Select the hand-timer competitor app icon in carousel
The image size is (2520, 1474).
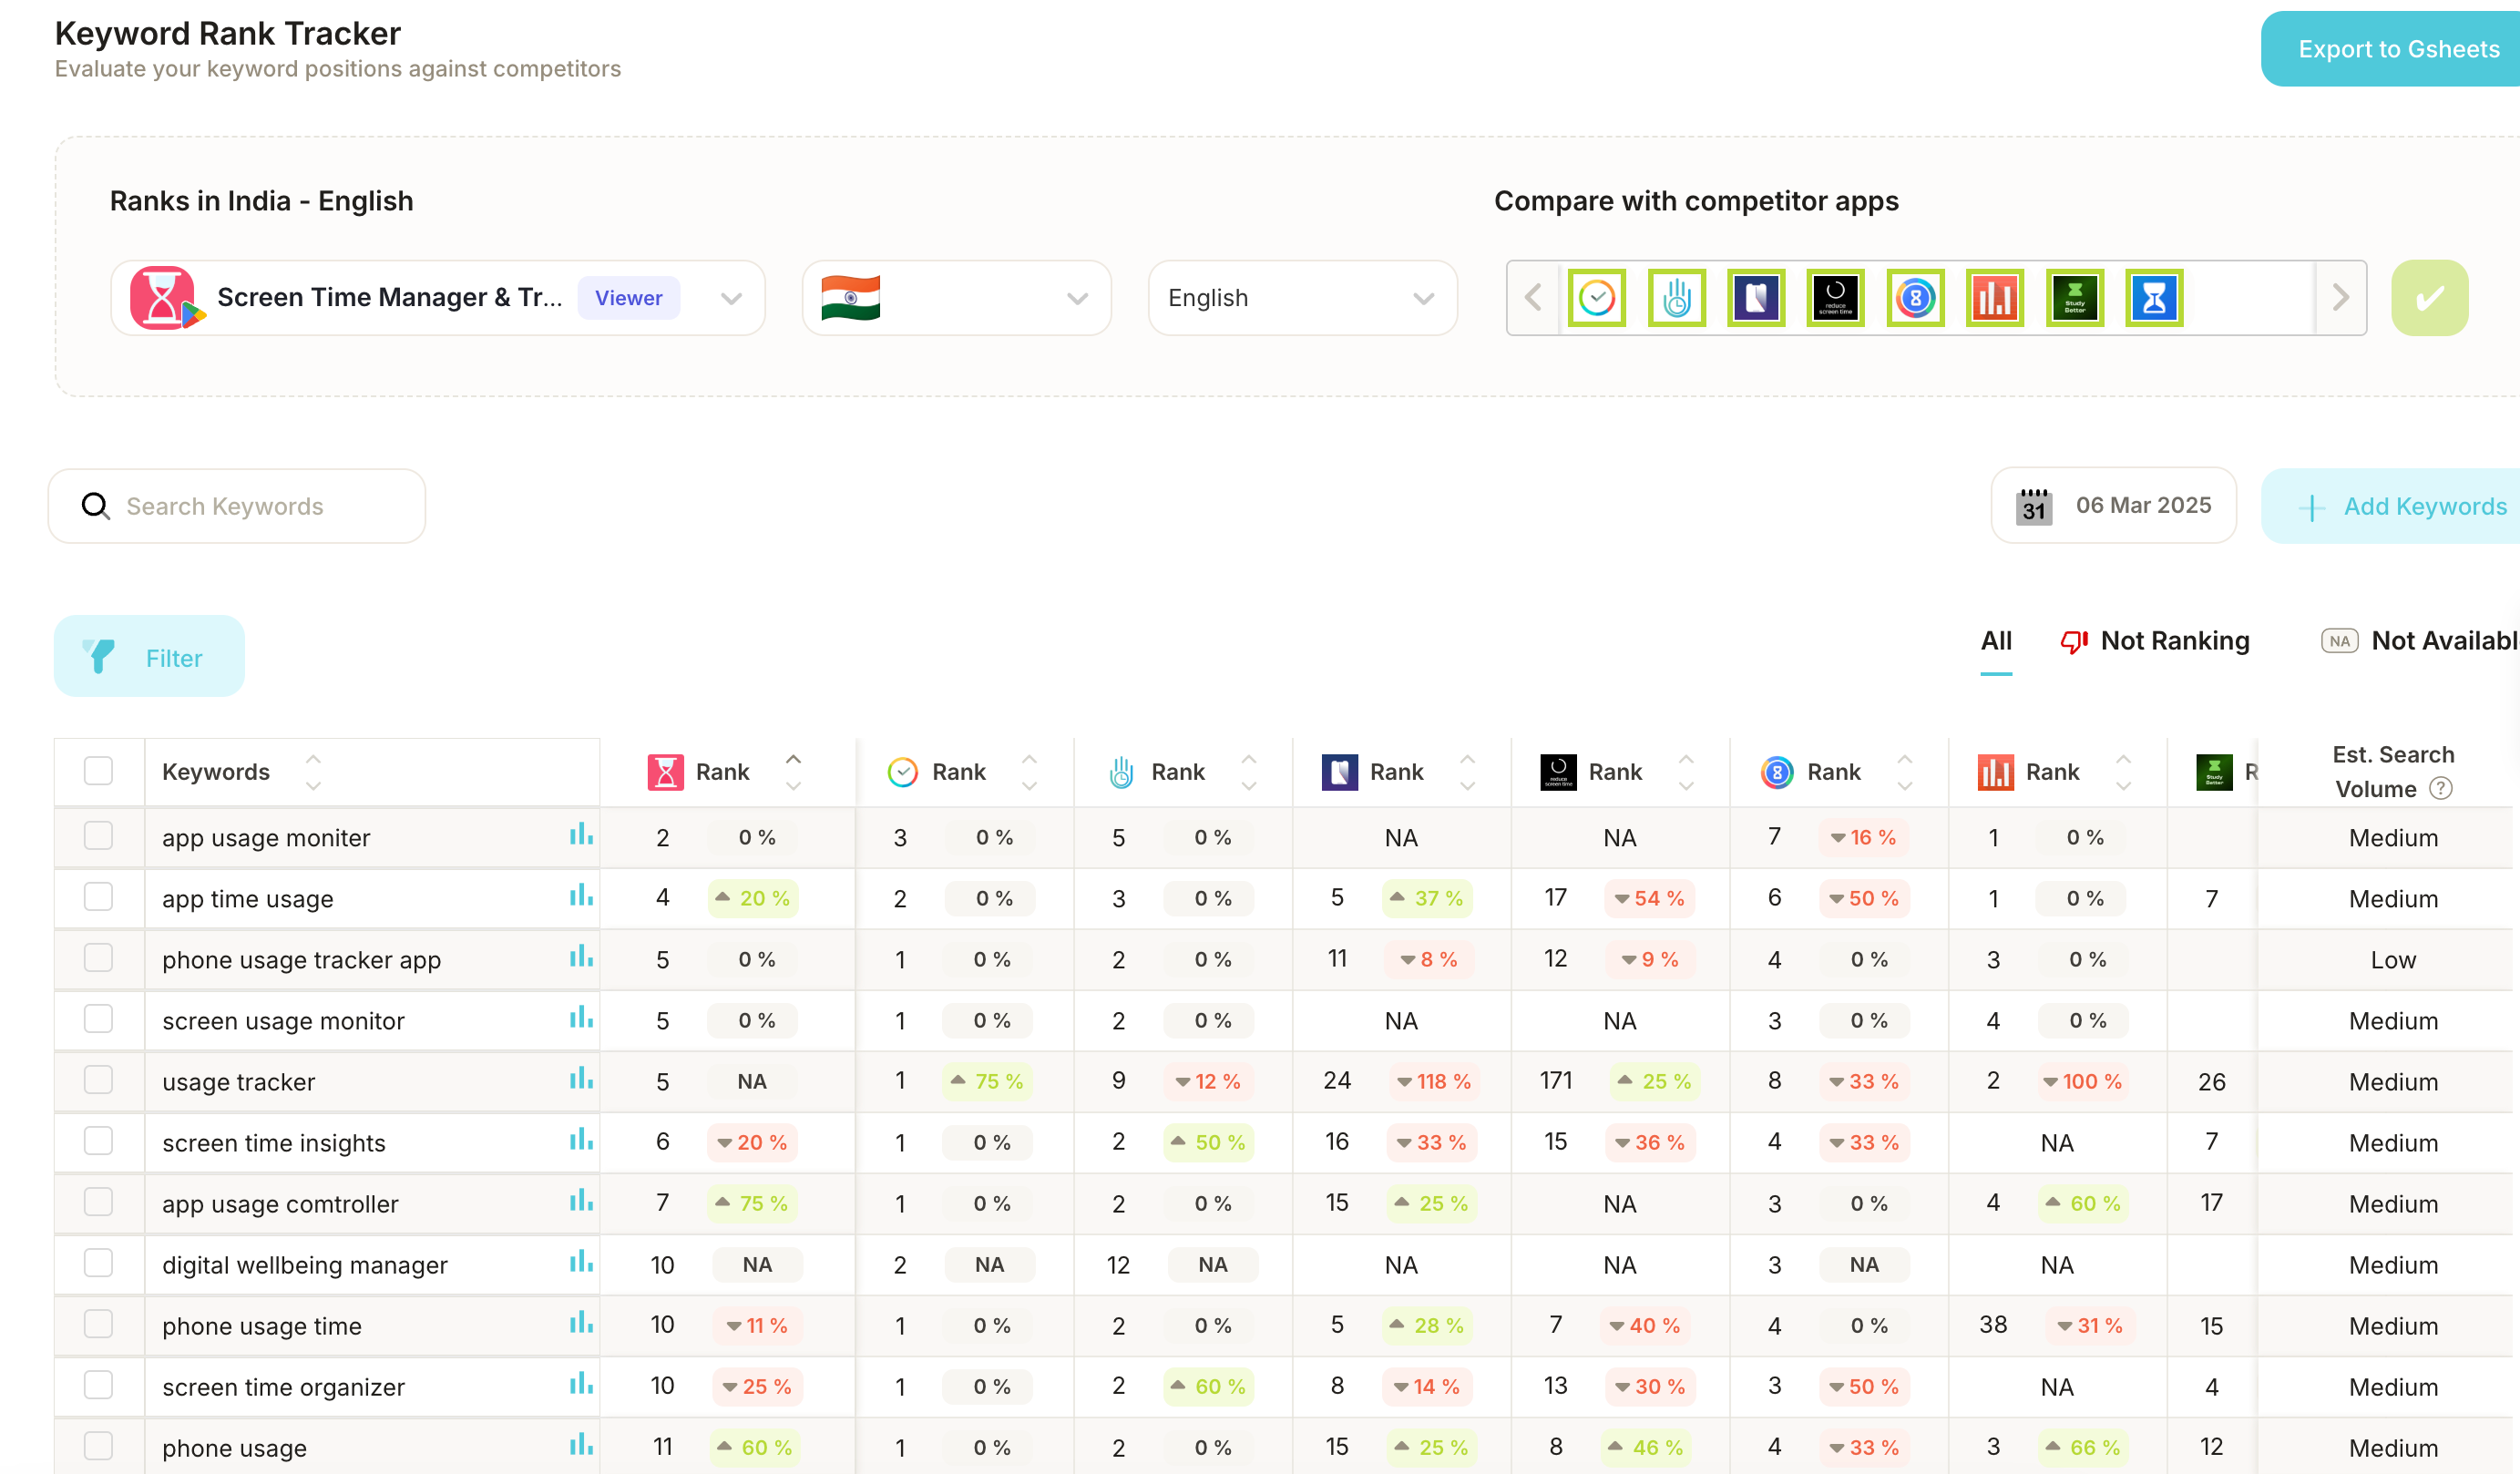point(1676,298)
